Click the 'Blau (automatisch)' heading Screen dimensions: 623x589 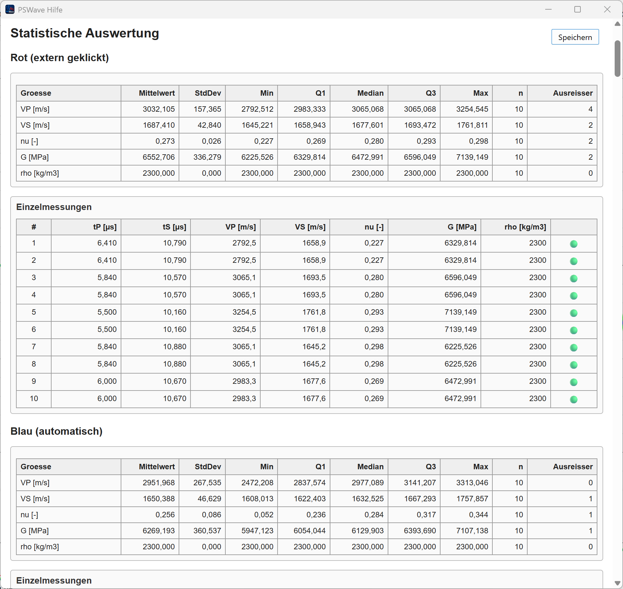coord(57,431)
